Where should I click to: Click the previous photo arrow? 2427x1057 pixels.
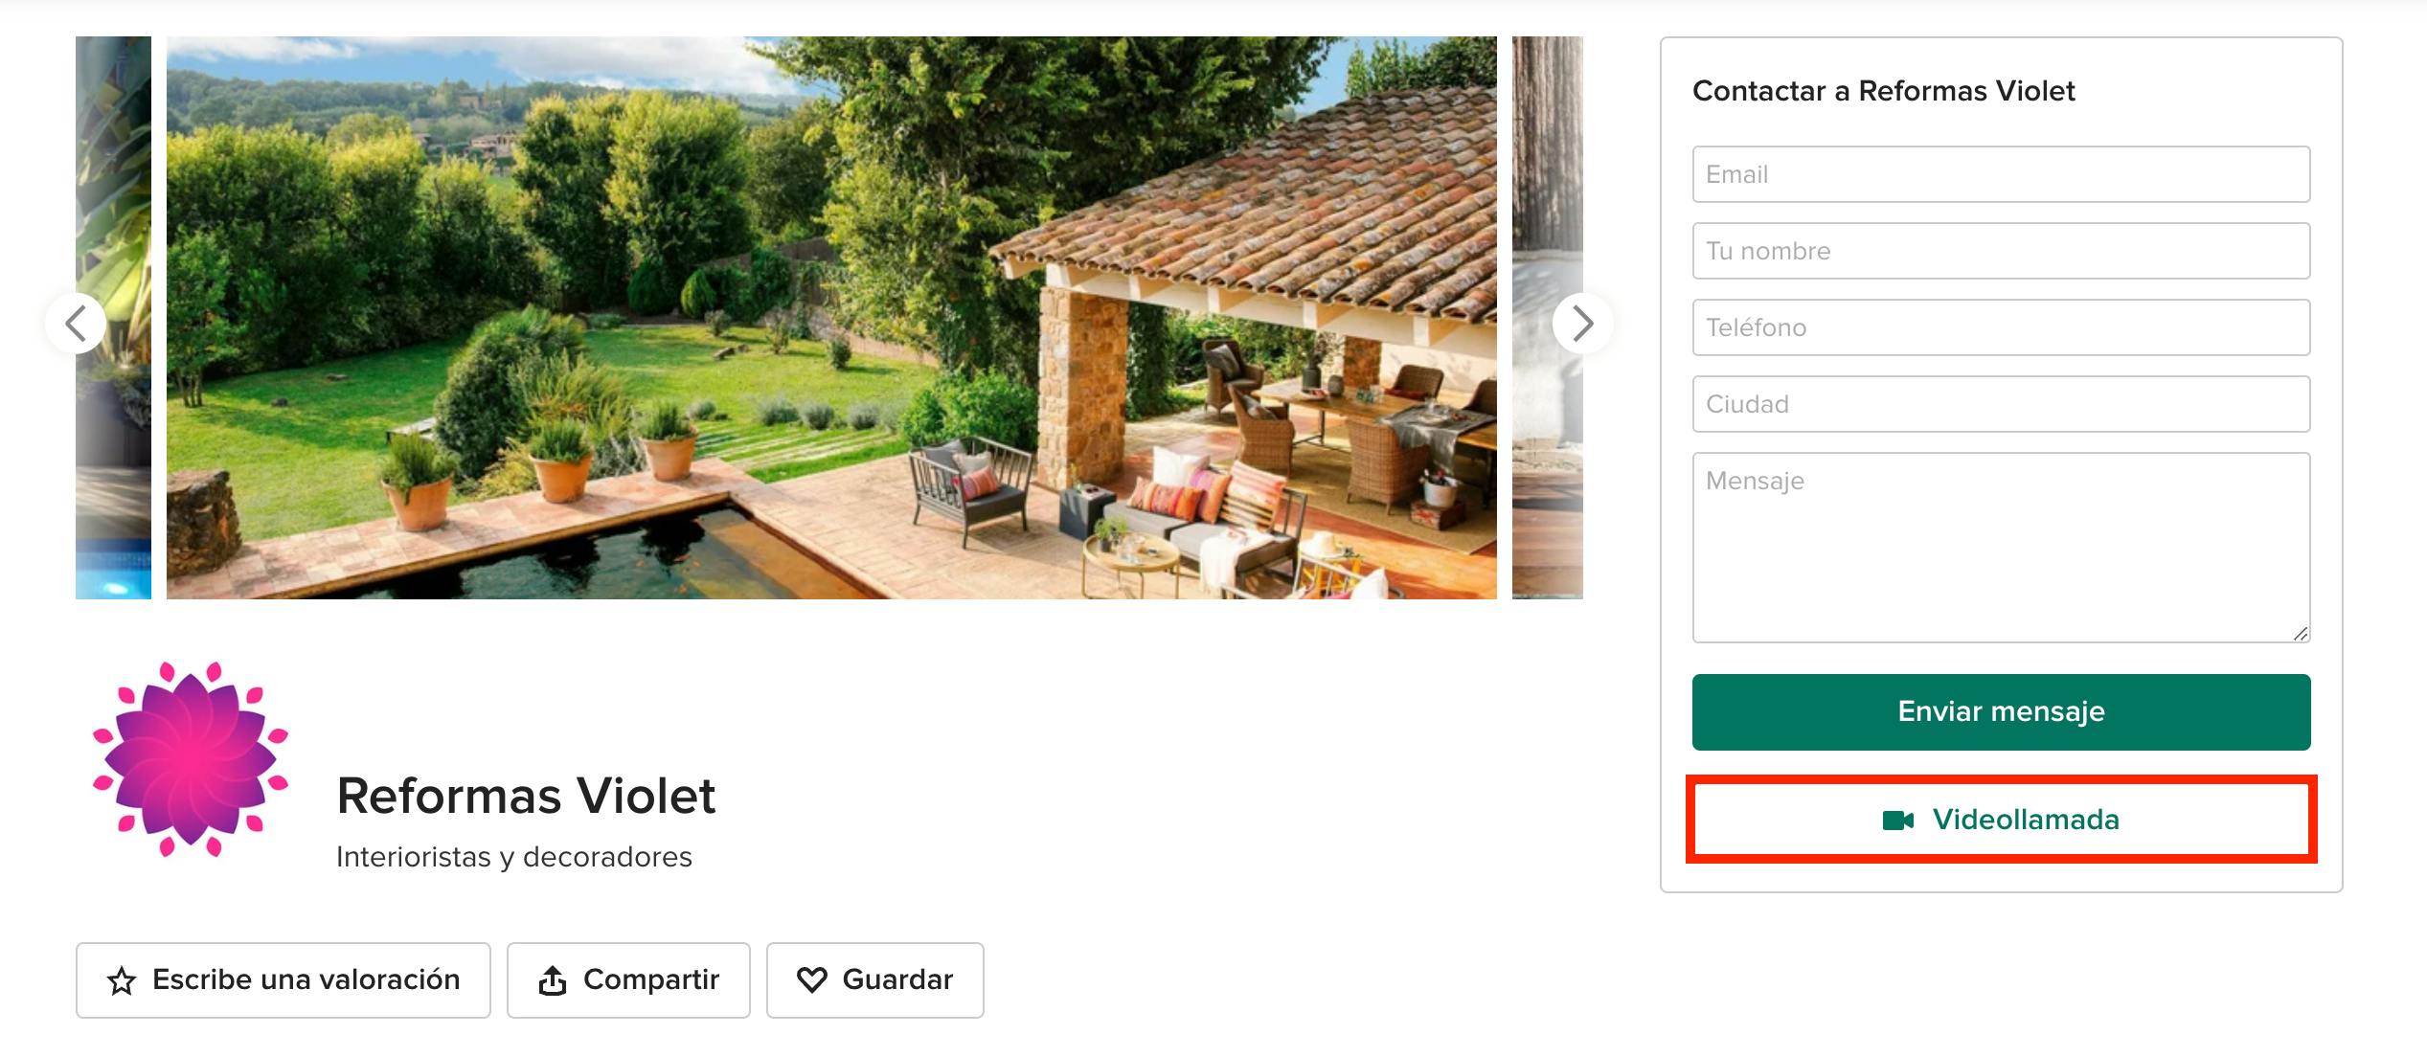(76, 324)
